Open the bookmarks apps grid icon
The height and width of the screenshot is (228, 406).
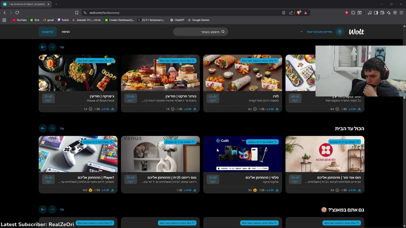4,20
